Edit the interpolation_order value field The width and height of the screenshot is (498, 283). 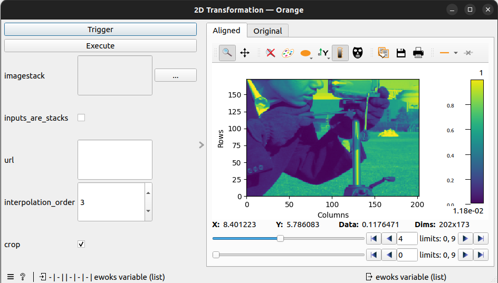pyautogui.click(x=111, y=202)
